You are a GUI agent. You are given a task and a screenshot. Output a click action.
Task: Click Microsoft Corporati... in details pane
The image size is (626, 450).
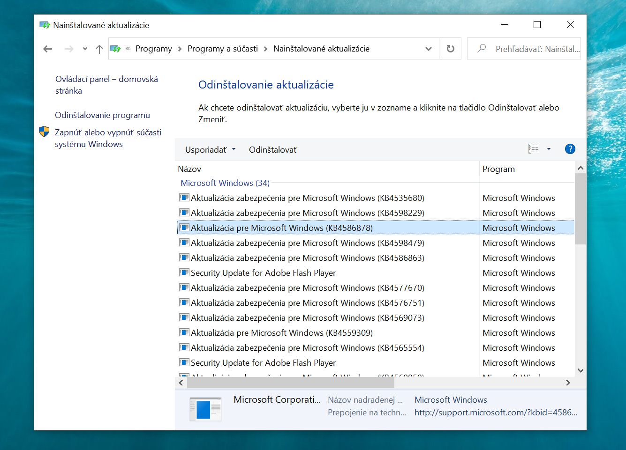click(x=277, y=399)
